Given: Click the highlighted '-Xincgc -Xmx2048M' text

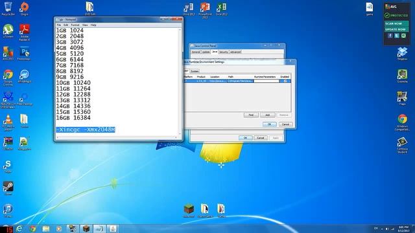Looking at the screenshot, I should [86, 129].
